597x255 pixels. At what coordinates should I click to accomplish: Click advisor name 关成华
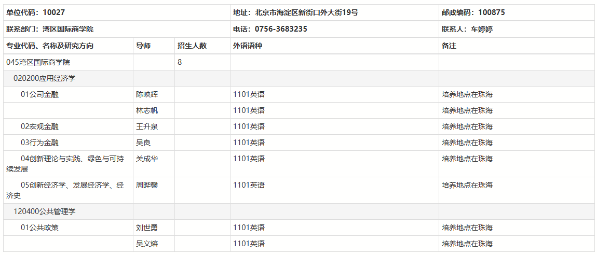click(147, 159)
